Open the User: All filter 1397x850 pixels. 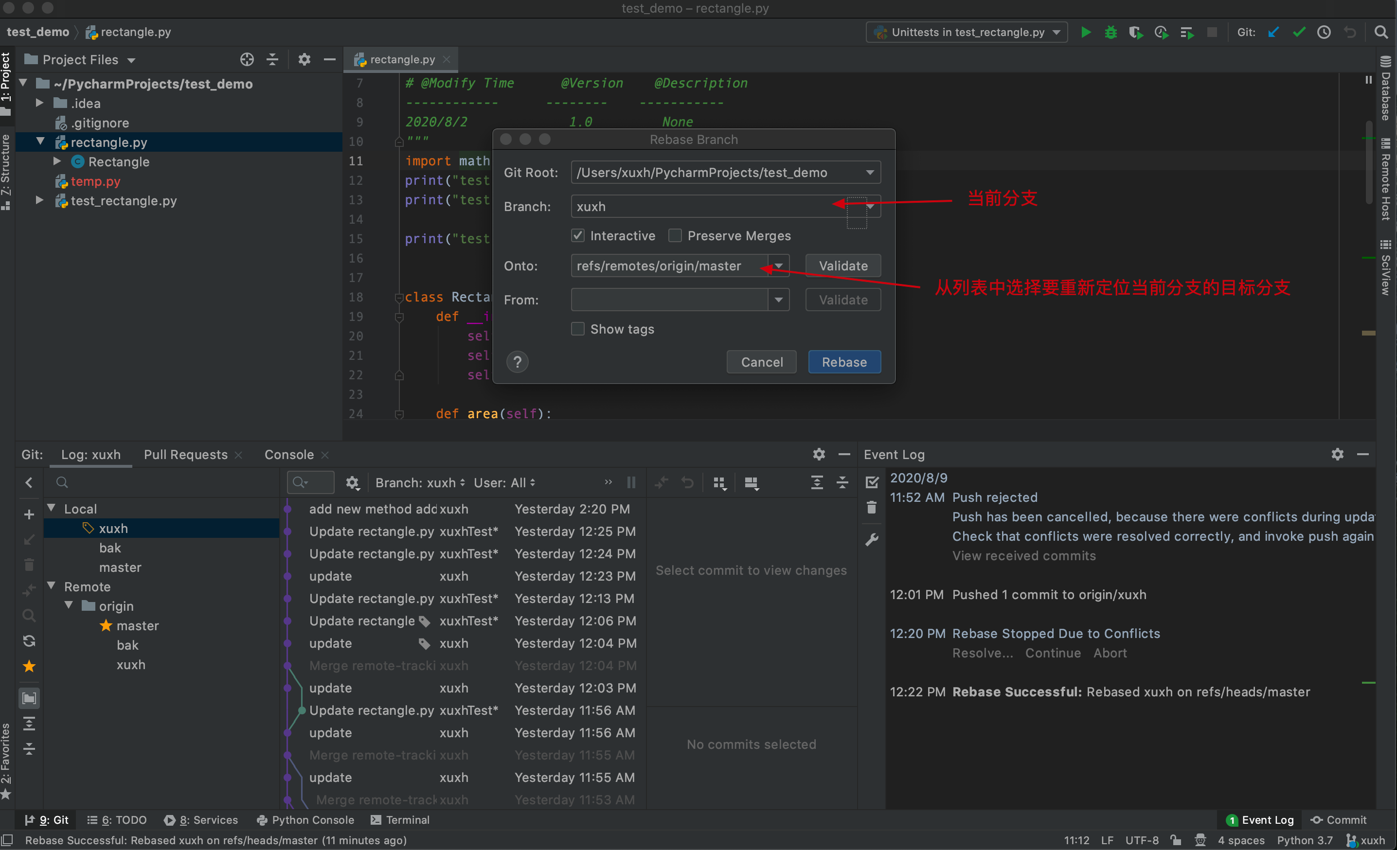pyautogui.click(x=504, y=483)
